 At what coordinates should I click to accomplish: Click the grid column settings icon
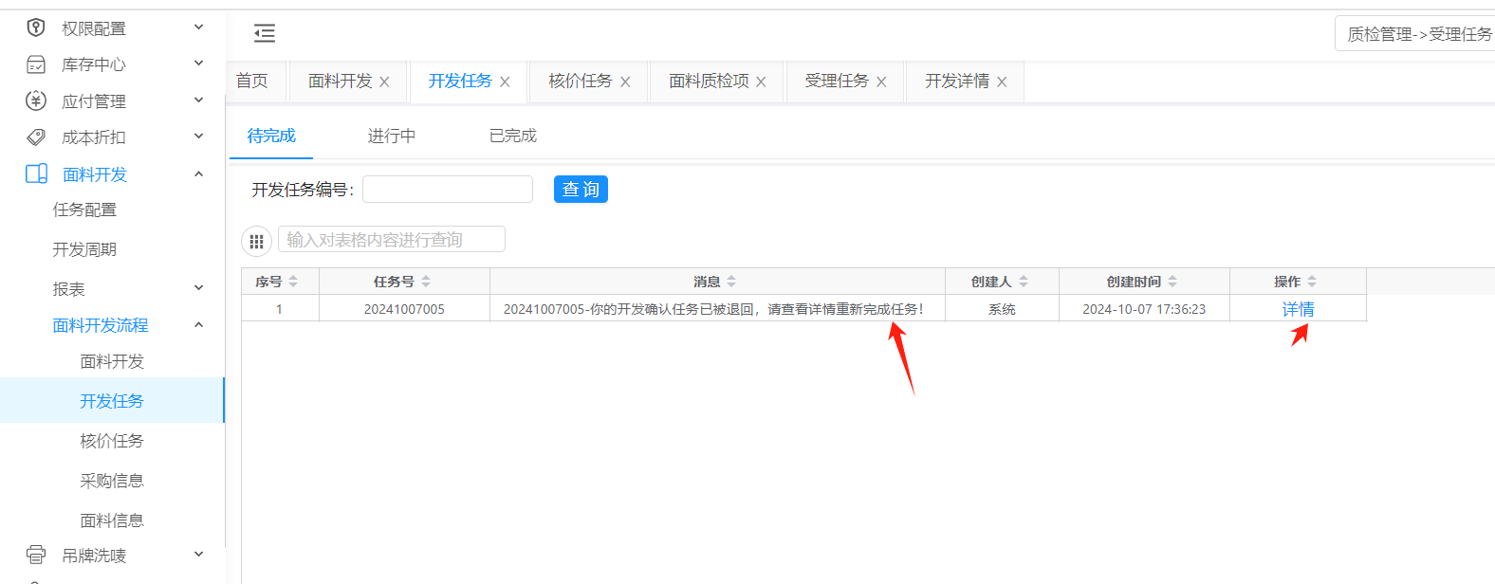(256, 241)
